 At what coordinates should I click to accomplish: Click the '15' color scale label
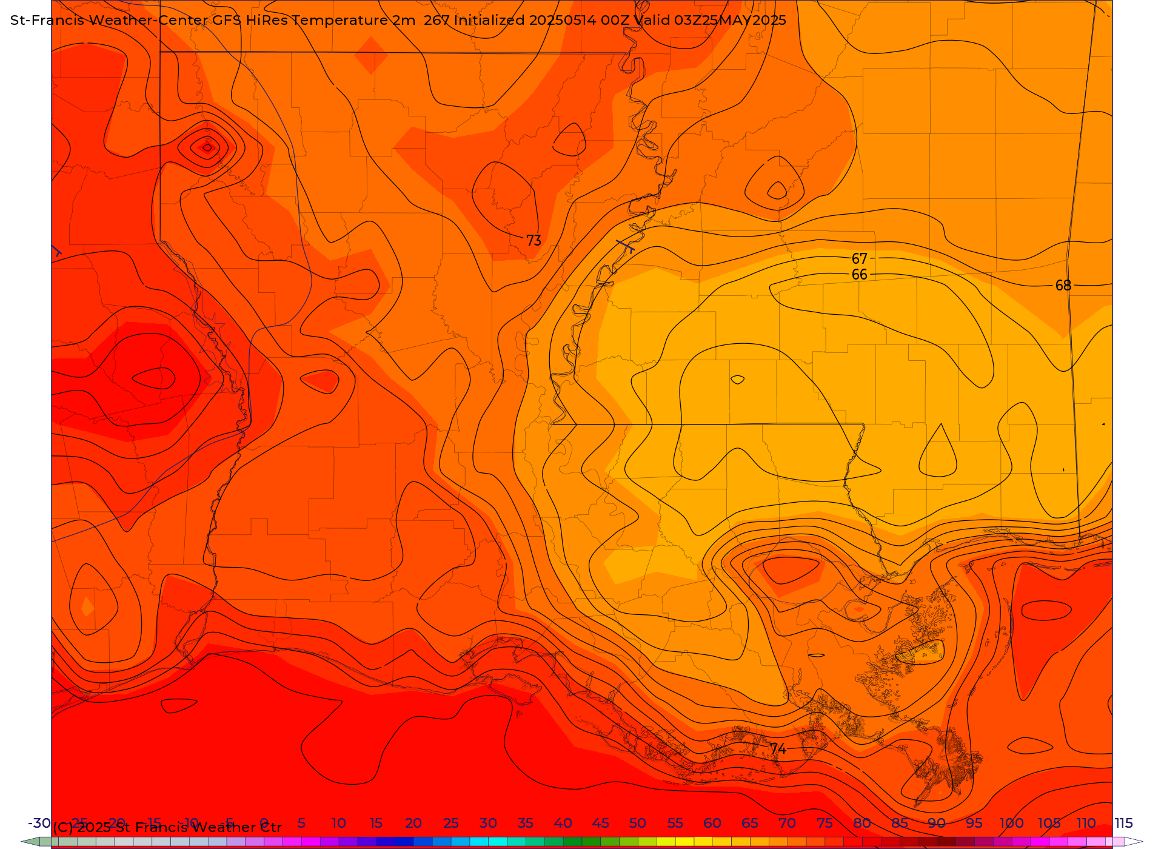tap(376, 823)
